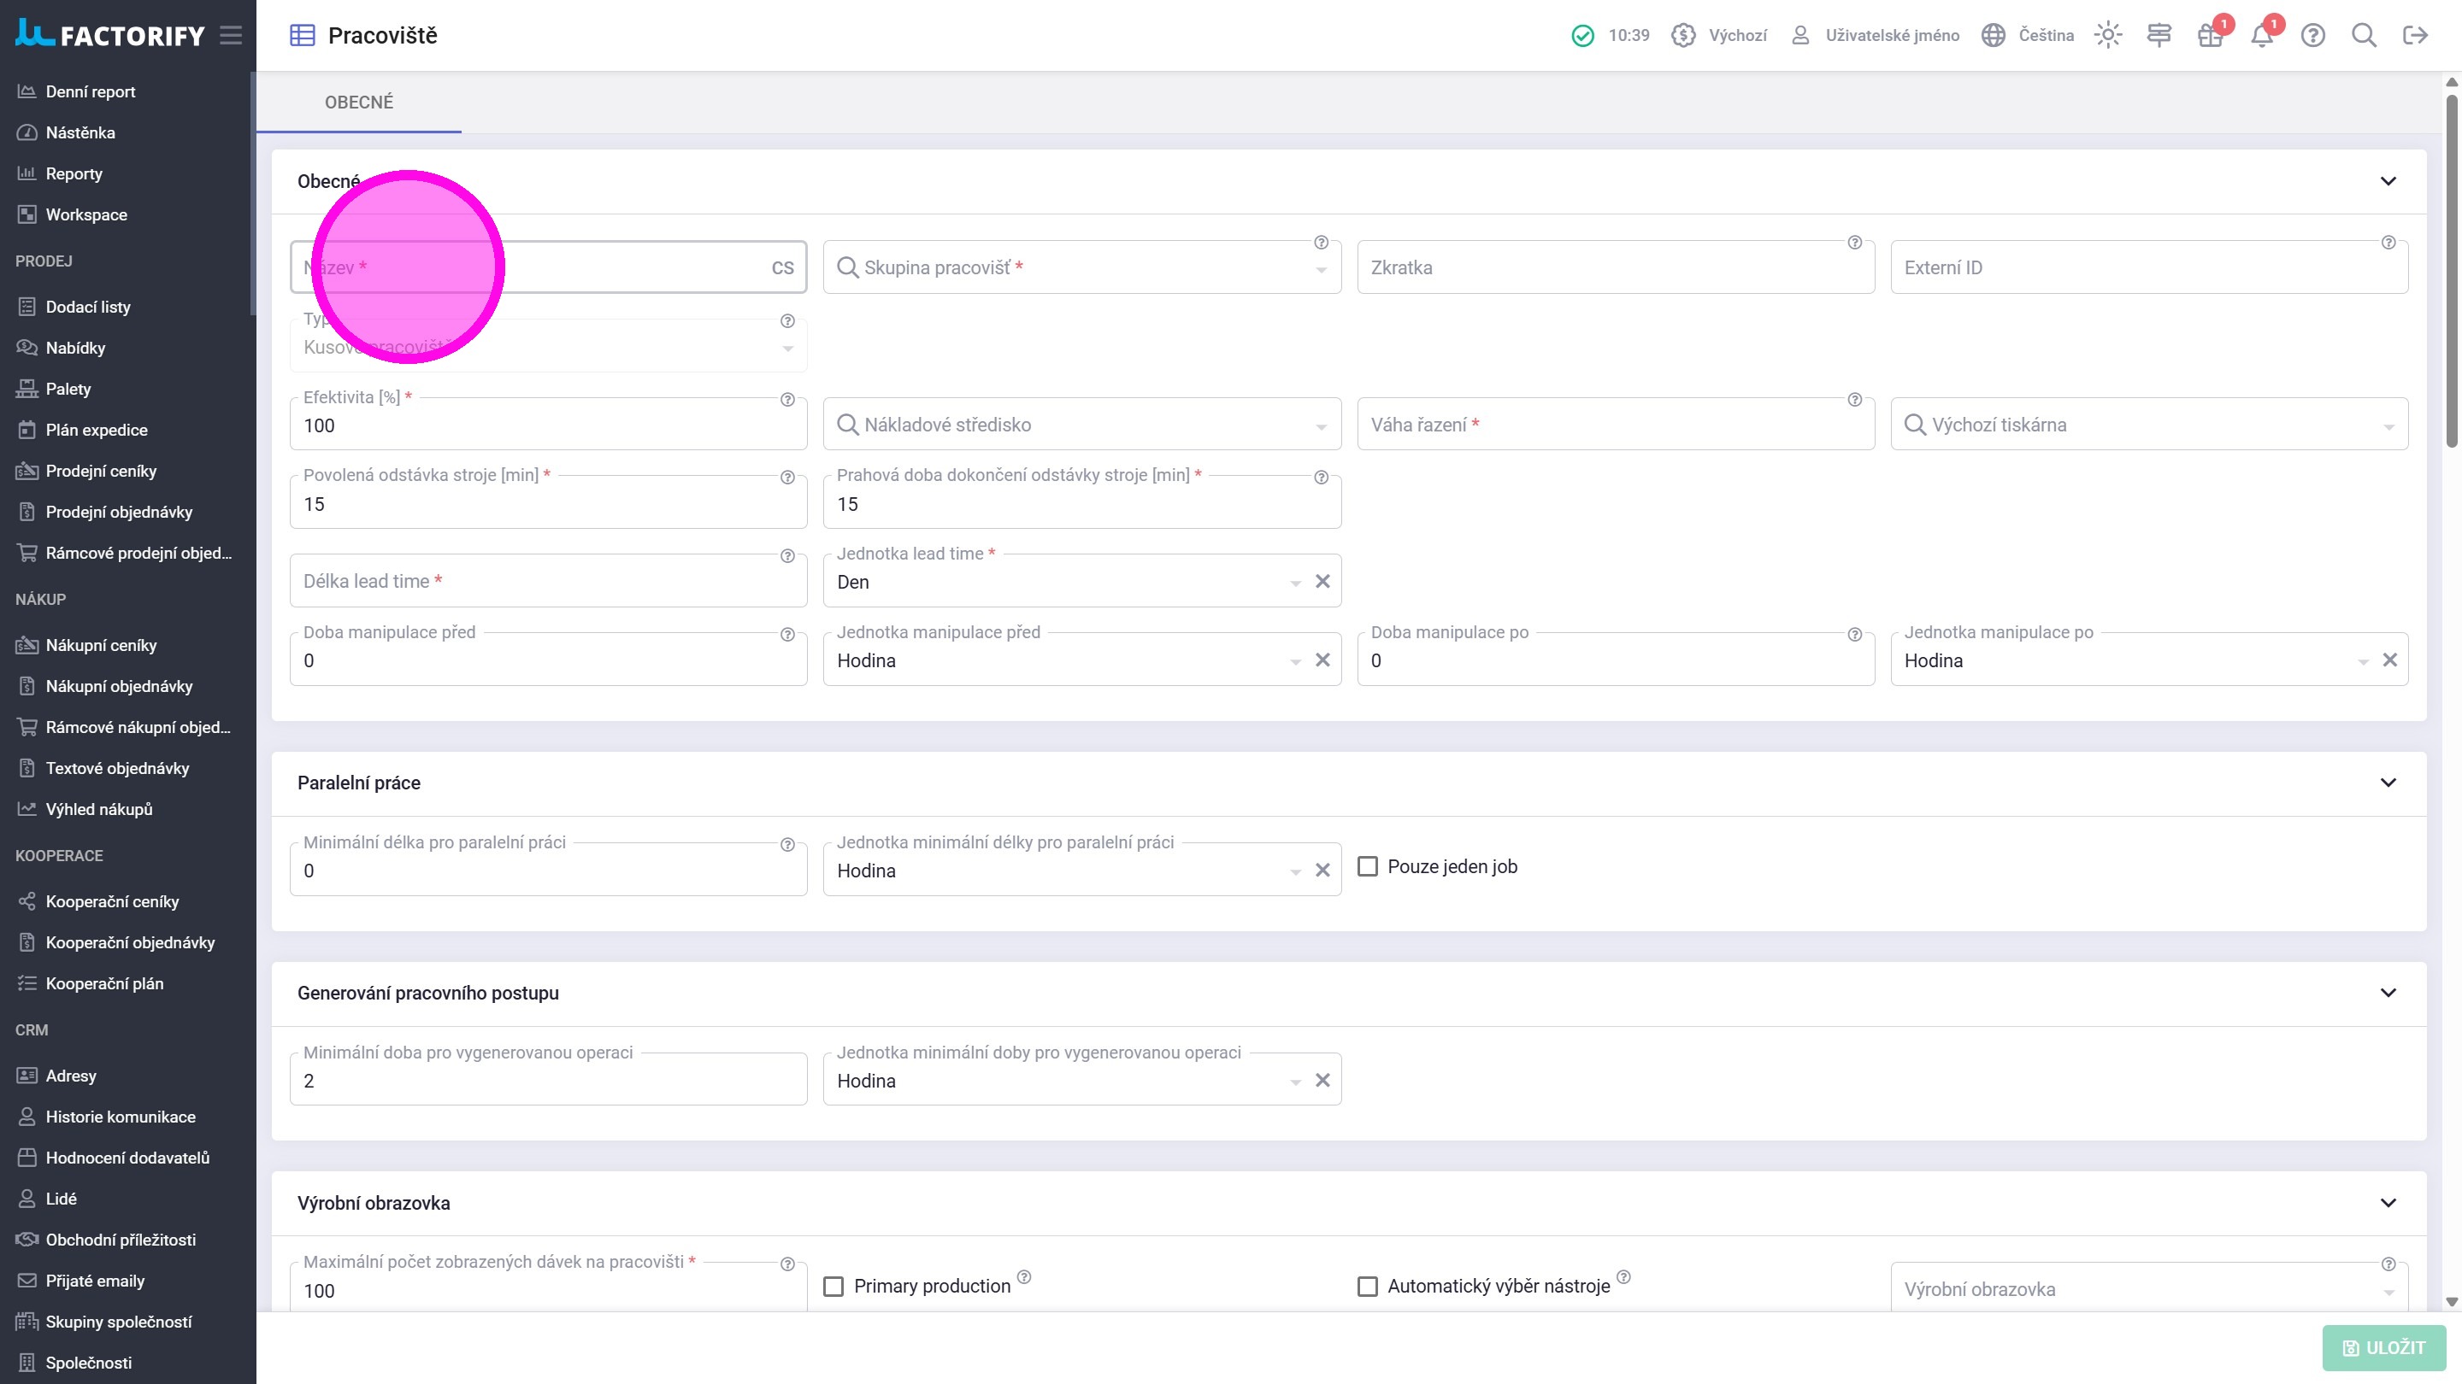Click the help question mark in header
Viewport: 2462px width, 1384px height.
(2312, 35)
